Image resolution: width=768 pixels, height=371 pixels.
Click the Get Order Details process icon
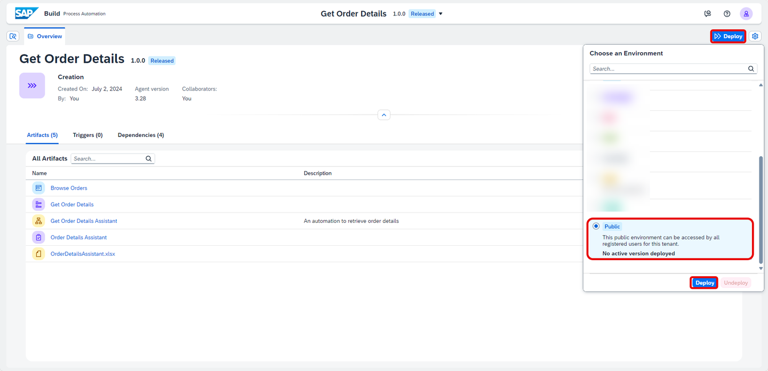[x=38, y=205]
